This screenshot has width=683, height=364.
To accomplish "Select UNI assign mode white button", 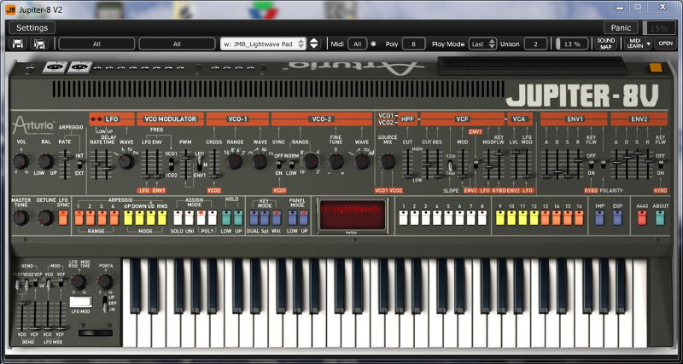I will [189, 218].
